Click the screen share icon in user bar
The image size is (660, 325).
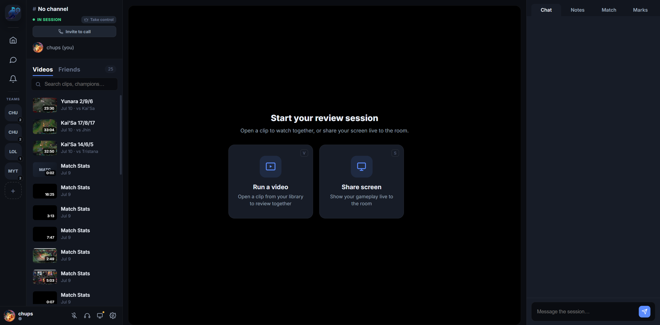click(100, 315)
